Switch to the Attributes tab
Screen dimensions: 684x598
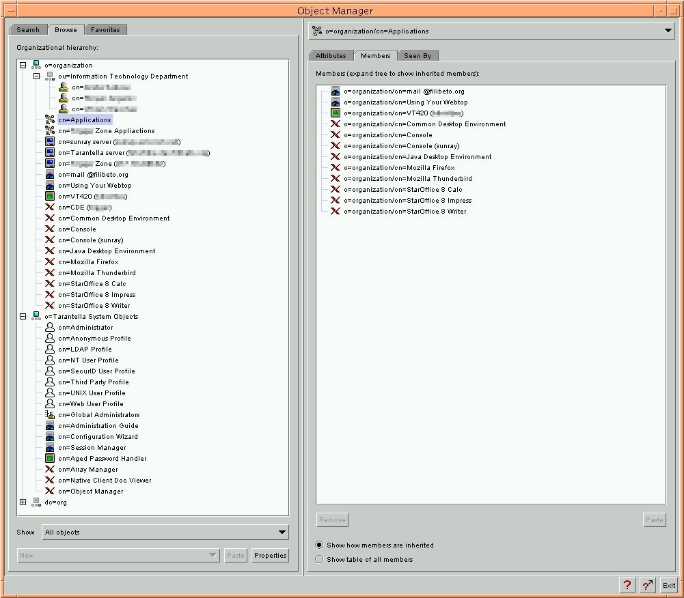tap(331, 56)
